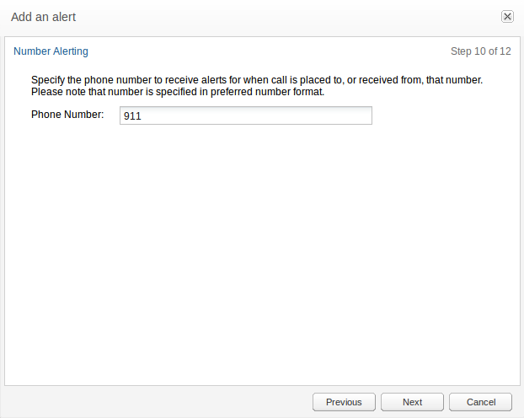The height and width of the screenshot is (418, 524).
Task: Click the Add an alert title
Action: point(44,17)
